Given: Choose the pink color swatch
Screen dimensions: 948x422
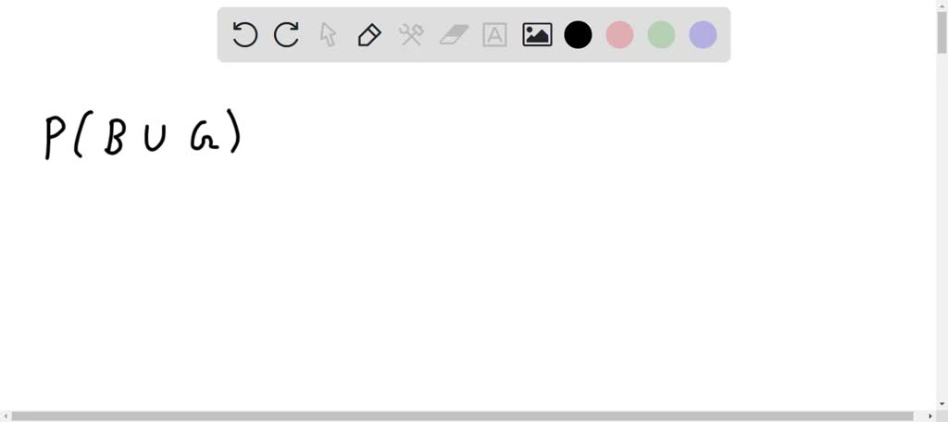Looking at the screenshot, I should point(619,34).
